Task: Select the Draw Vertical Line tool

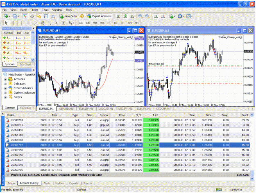Action: click(22, 23)
